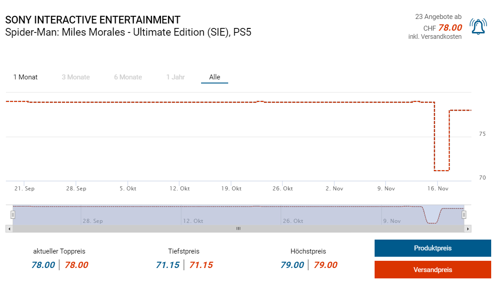Click the blue aktueller Toppreis value 78.00
The width and height of the screenshot is (493, 282).
point(43,265)
